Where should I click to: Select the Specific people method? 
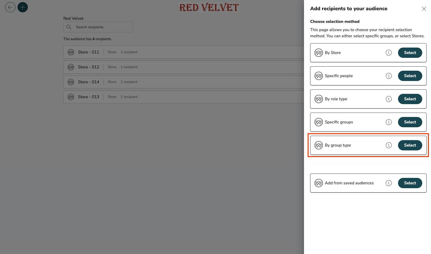pyautogui.click(x=410, y=76)
